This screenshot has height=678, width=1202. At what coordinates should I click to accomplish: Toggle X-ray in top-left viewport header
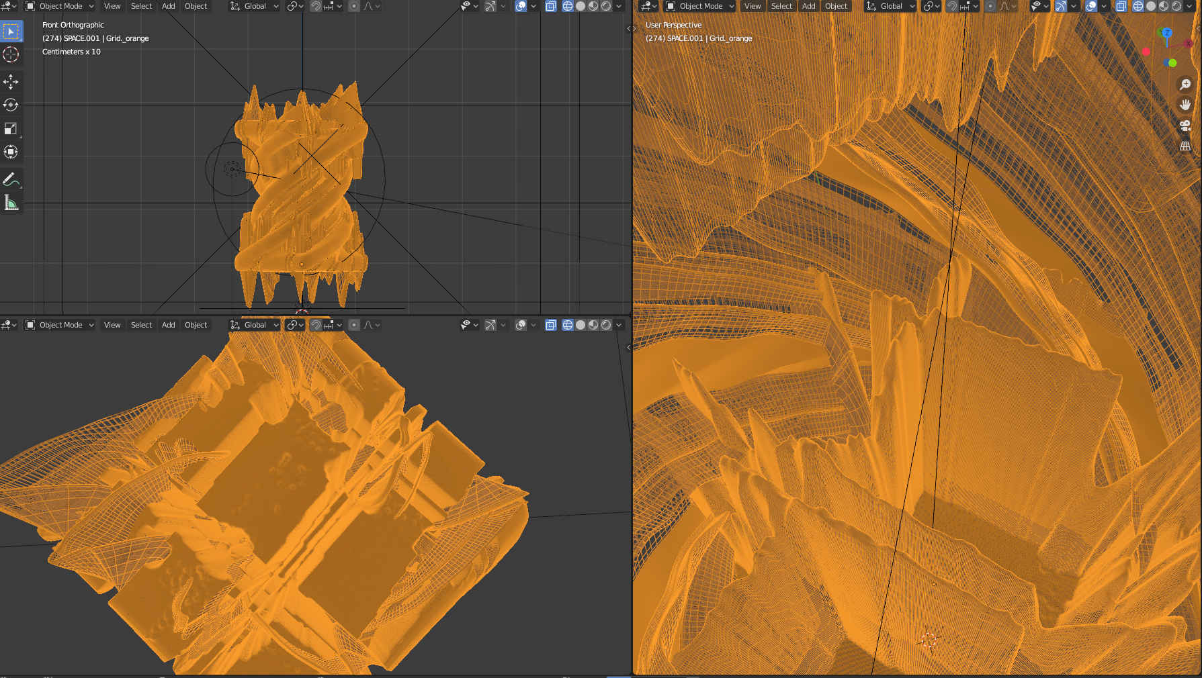[x=551, y=6]
